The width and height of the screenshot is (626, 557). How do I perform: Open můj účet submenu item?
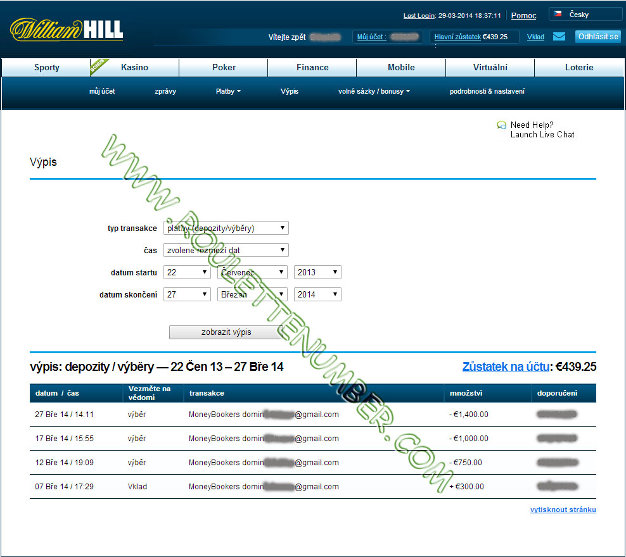click(x=102, y=91)
